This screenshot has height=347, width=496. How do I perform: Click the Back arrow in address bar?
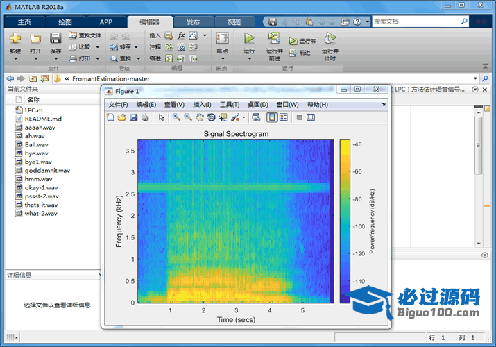(10, 78)
